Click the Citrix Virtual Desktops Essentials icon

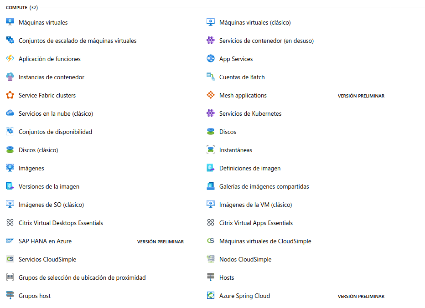[10, 222]
